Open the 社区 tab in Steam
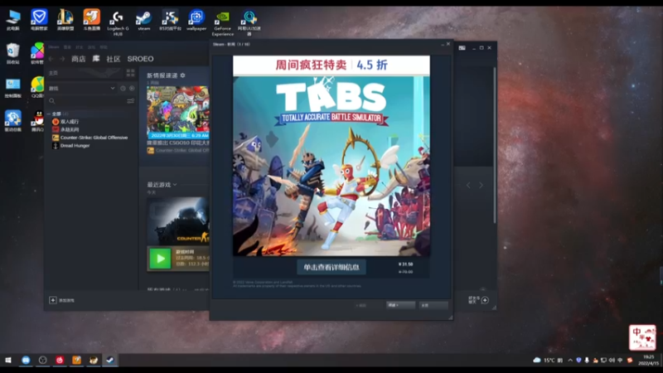This screenshot has height=373, width=663. (114, 59)
